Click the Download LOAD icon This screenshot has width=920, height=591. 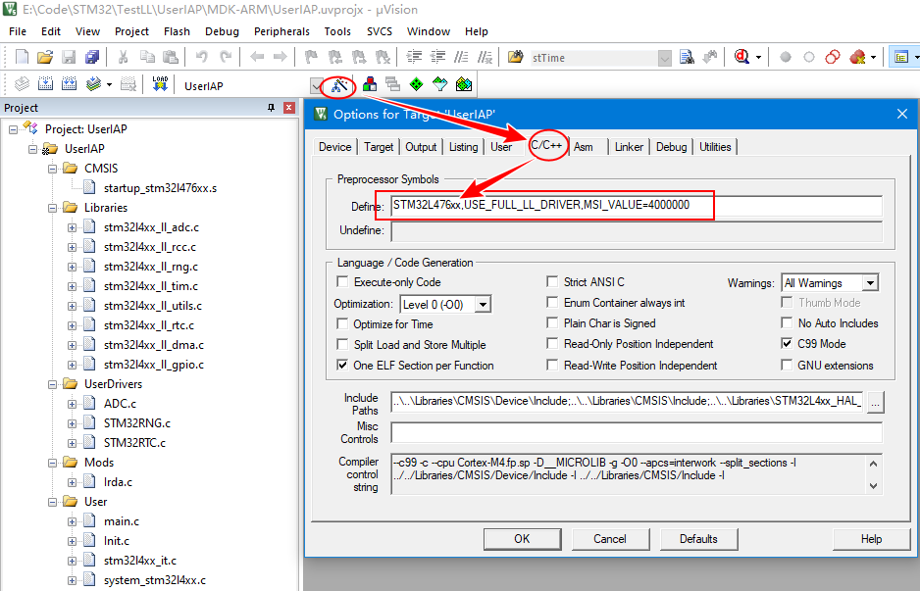160,84
